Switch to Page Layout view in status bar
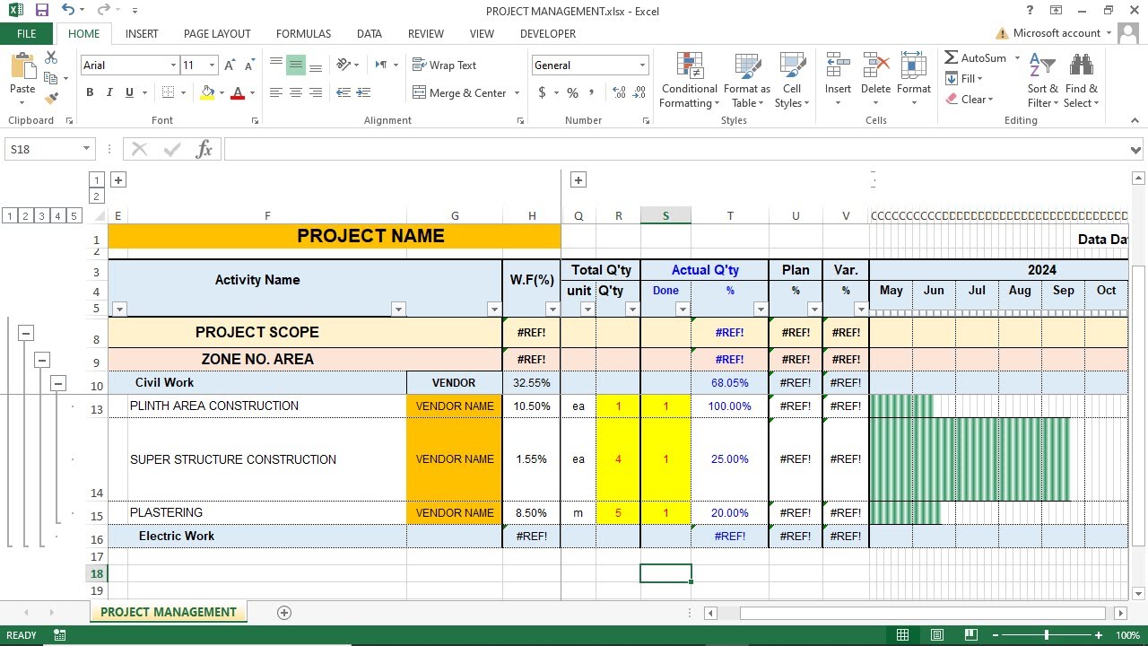The image size is (1148, 646). click(936, 635)
